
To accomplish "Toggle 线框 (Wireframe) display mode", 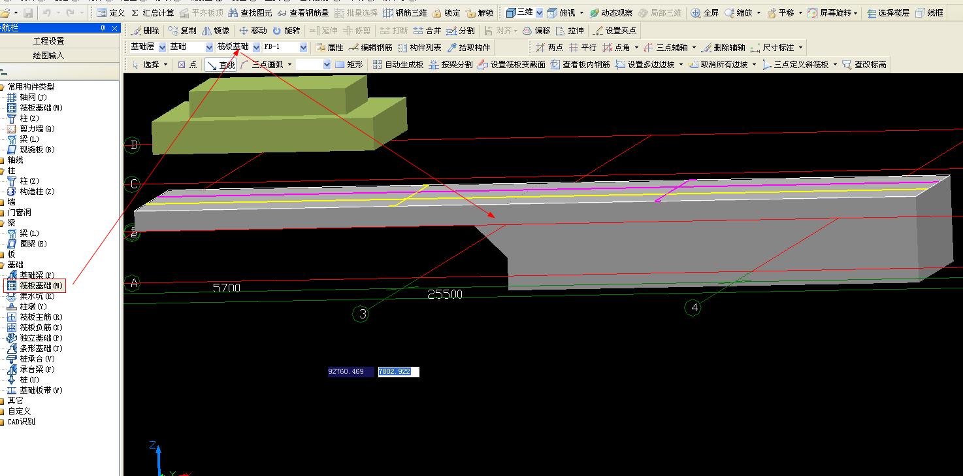I will [x=929, y=13].
